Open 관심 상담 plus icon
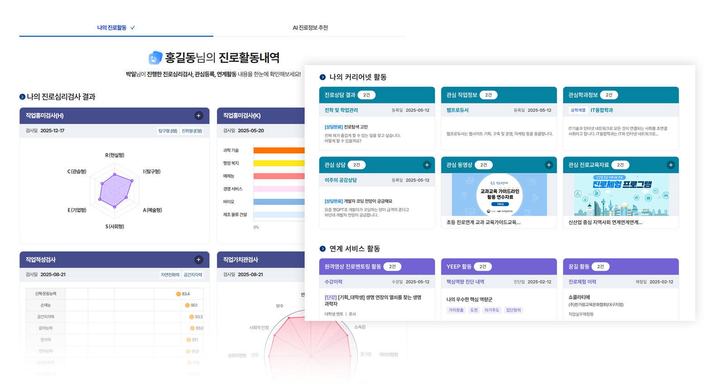717x386 pixels. (x=426, y=165)
